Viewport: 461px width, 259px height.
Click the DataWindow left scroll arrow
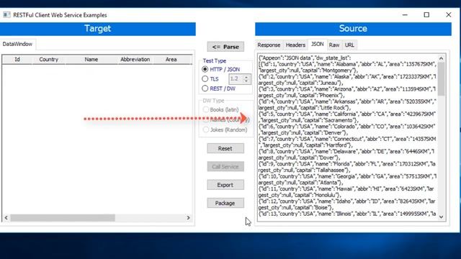coord(6,218)
